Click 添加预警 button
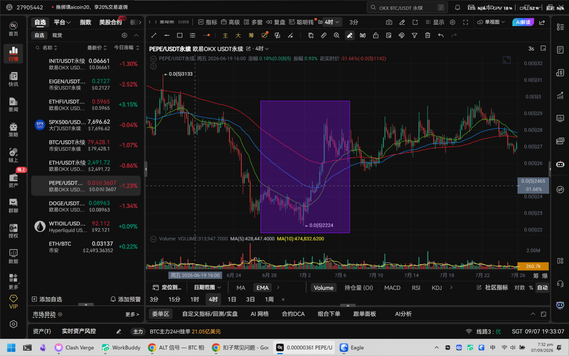 [126, 299]
